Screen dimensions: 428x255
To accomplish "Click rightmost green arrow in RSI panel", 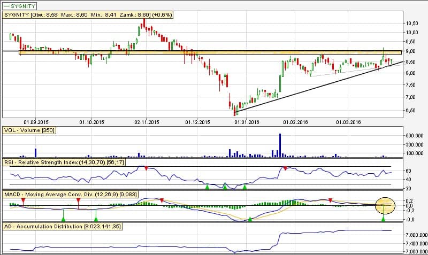I will 244,187.
